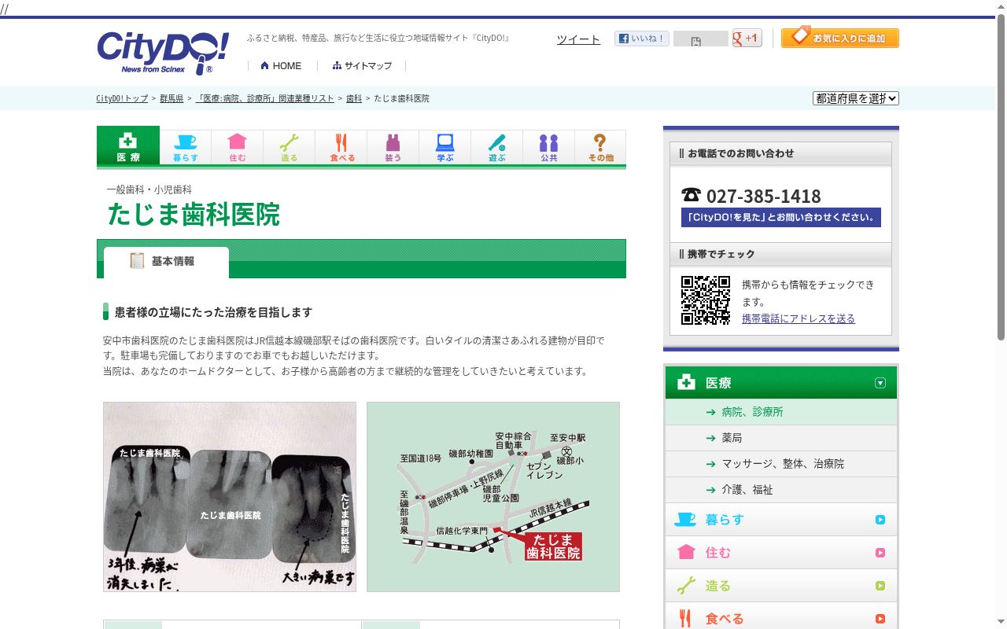The height and width of the screenshot is (629, 1007).
Task: Click the Google +1 button
Action: [747, 38]
